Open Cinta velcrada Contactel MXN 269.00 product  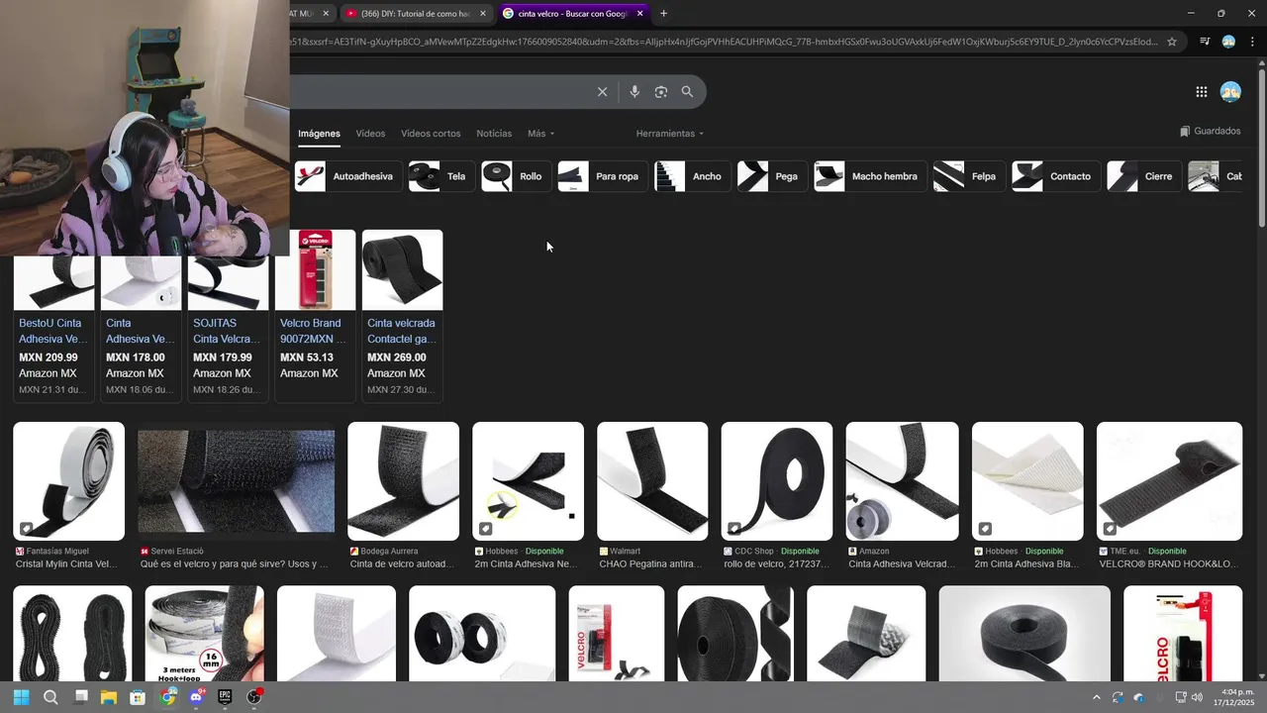pos(403,317)
